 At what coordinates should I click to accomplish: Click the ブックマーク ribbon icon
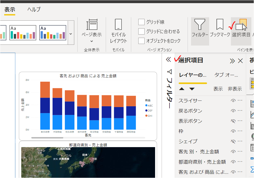pyautogui.click(x=220, y=28)
